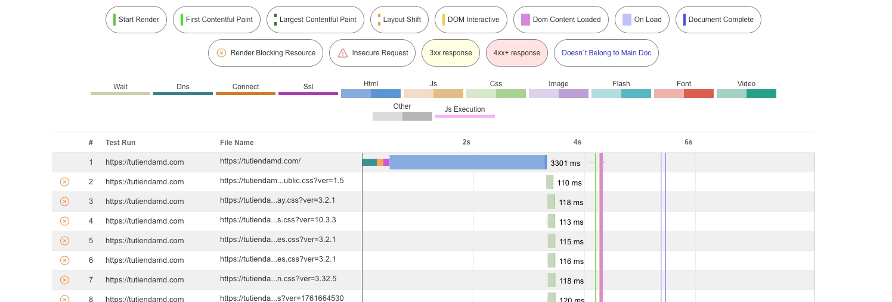
Task: Select the 3xx response filter pill
Action: coord(451,53)
